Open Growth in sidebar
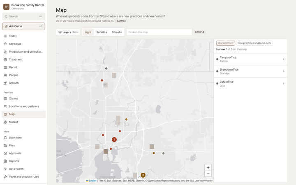 tap(24, 83)
